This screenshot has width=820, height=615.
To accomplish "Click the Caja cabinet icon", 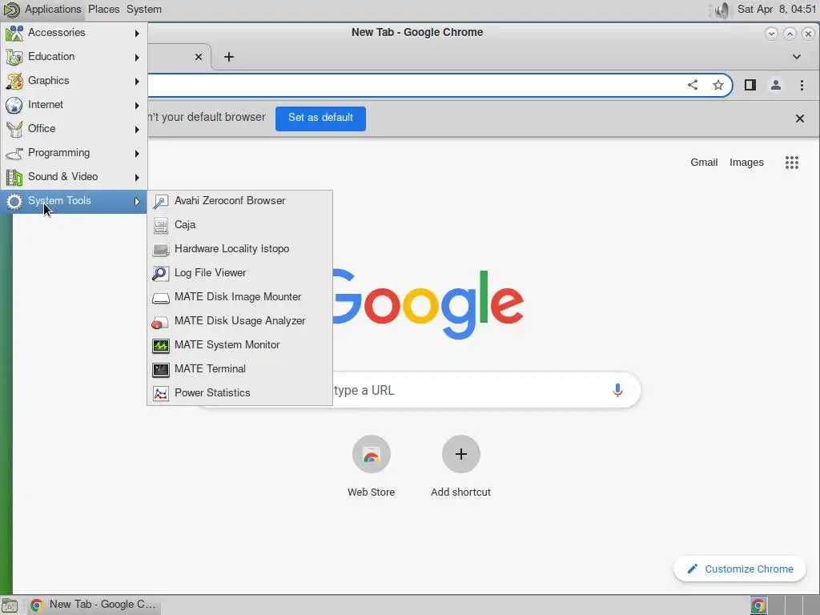I will 160,225.
